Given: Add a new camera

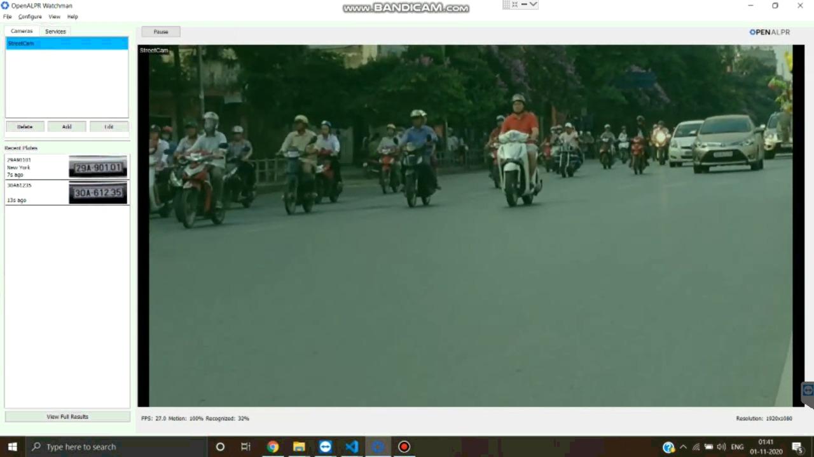Looking at the screenshot, I should 67,126.
